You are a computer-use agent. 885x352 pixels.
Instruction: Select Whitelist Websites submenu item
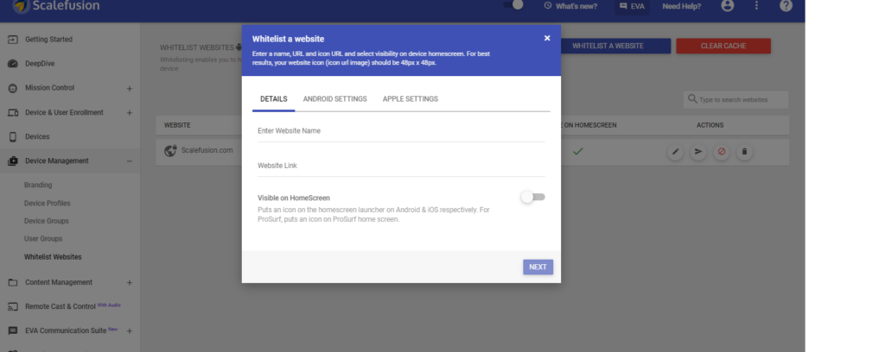click(53, 257)
